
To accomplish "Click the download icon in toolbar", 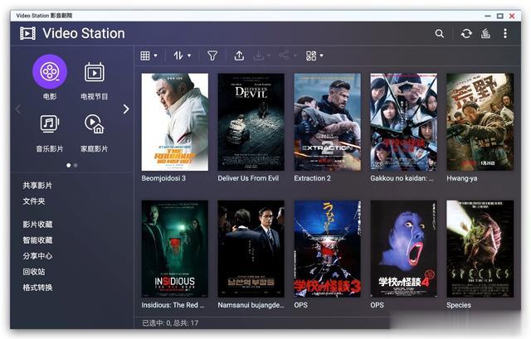I will tap(258, 56).
